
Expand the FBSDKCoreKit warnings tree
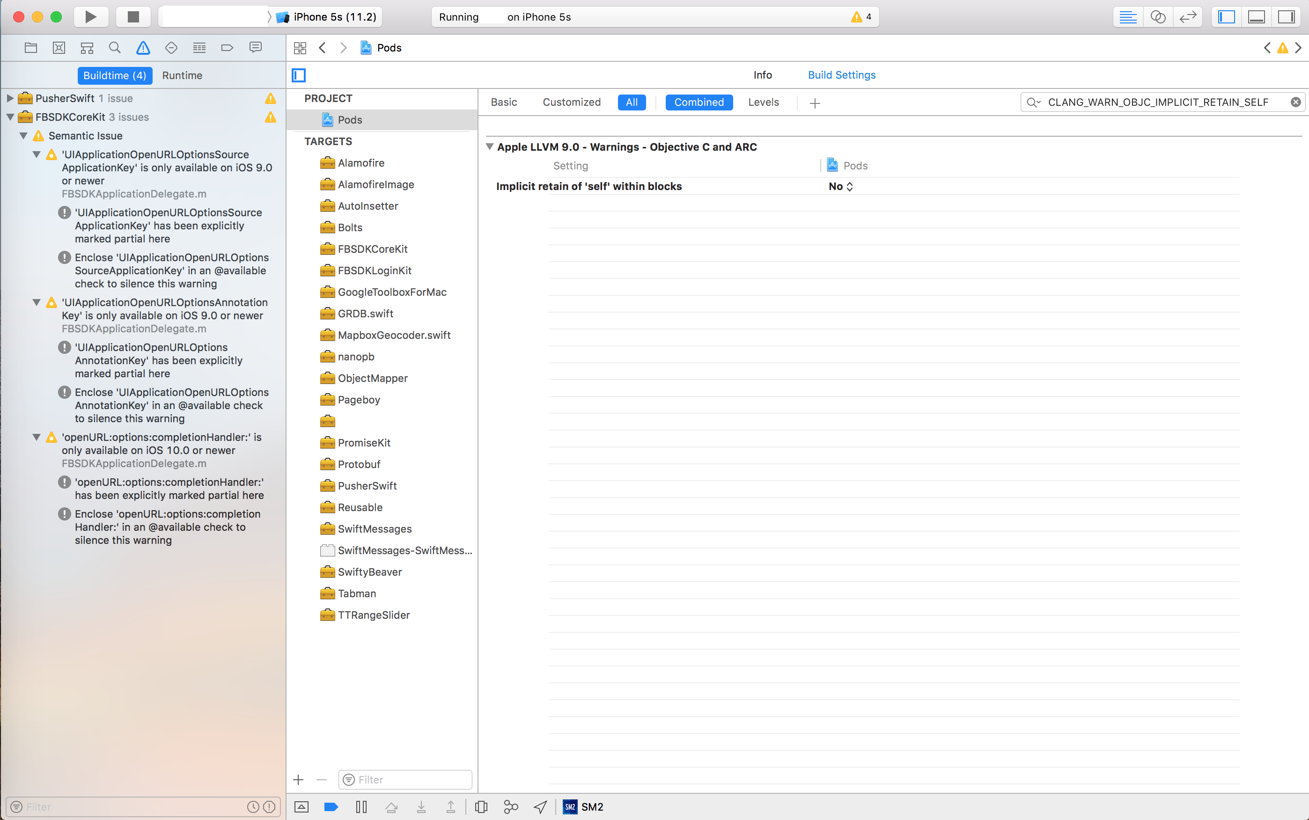(x=10, y=116)
